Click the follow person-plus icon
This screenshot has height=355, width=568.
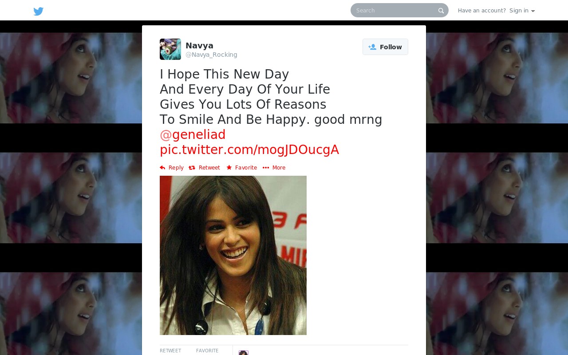click(x=372, y=47)
